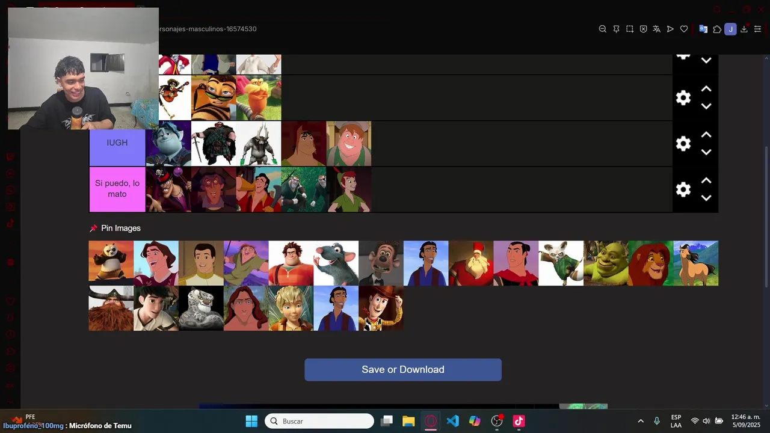This screenshot has height=433, width=770.
Task: Select Peter Pan in the bottom tier
Action: [x=349, y=189]
